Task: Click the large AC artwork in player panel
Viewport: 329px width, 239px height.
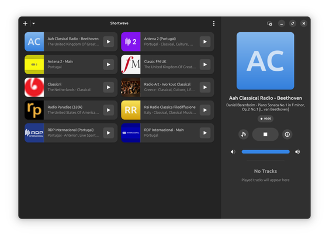Action: click(x=265, y=61)
